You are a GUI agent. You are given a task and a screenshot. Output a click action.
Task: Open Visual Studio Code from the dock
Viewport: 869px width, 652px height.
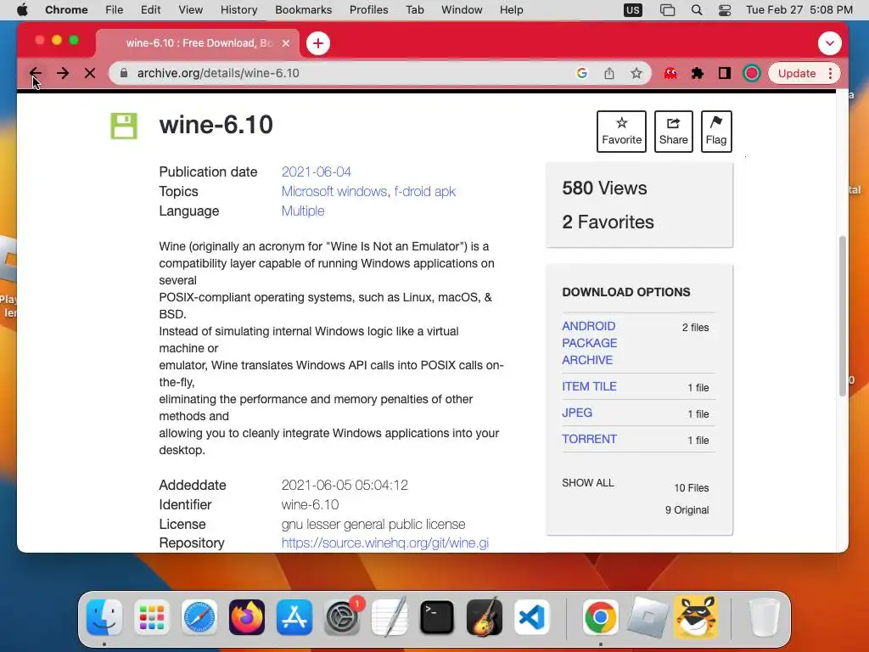(x=532, y=617)
